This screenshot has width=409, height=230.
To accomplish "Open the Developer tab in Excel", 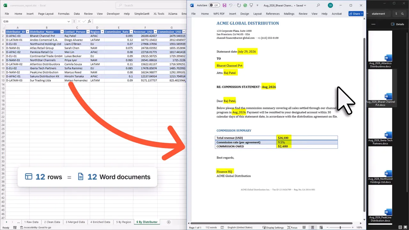I will click(113, 14).
